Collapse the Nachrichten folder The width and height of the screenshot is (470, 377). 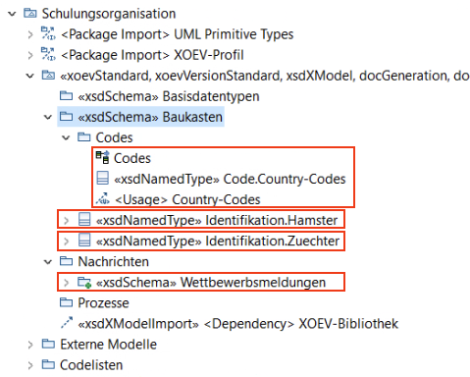click(48, 262)
